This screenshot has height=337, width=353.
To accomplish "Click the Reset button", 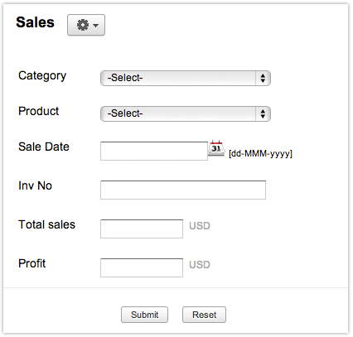I will (204, 315).
